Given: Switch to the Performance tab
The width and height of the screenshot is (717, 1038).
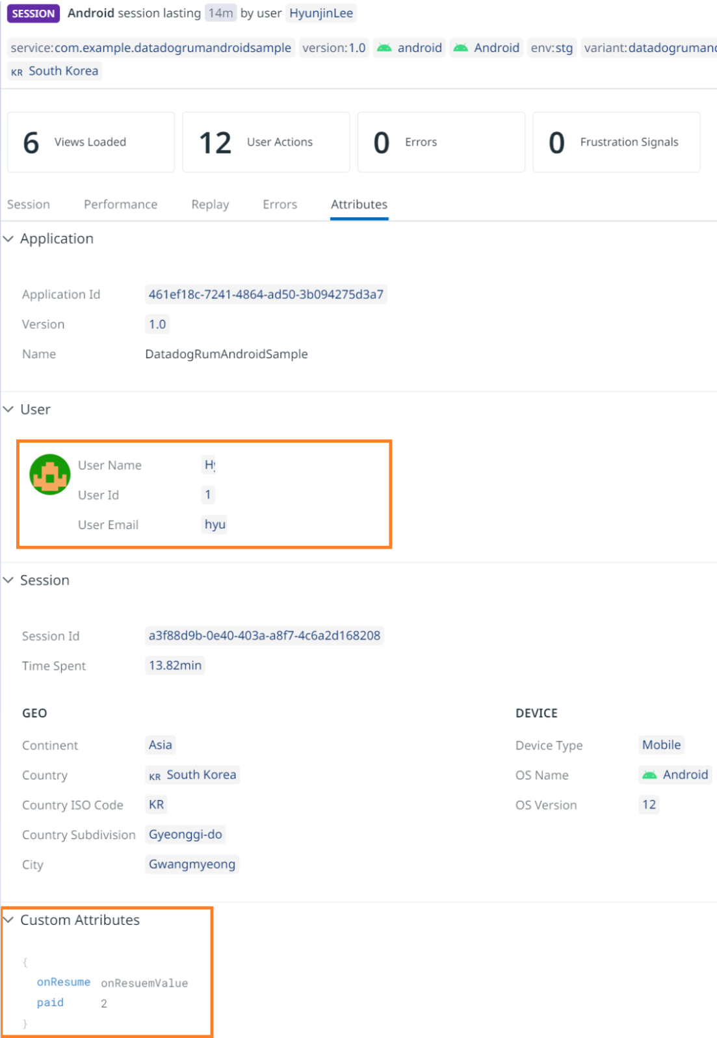Looking at the screenshot, I should [121, 205].
